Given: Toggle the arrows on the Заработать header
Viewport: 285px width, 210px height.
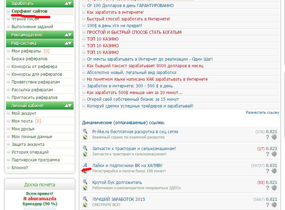Looking at the screenshot, I should coord(68,3).
